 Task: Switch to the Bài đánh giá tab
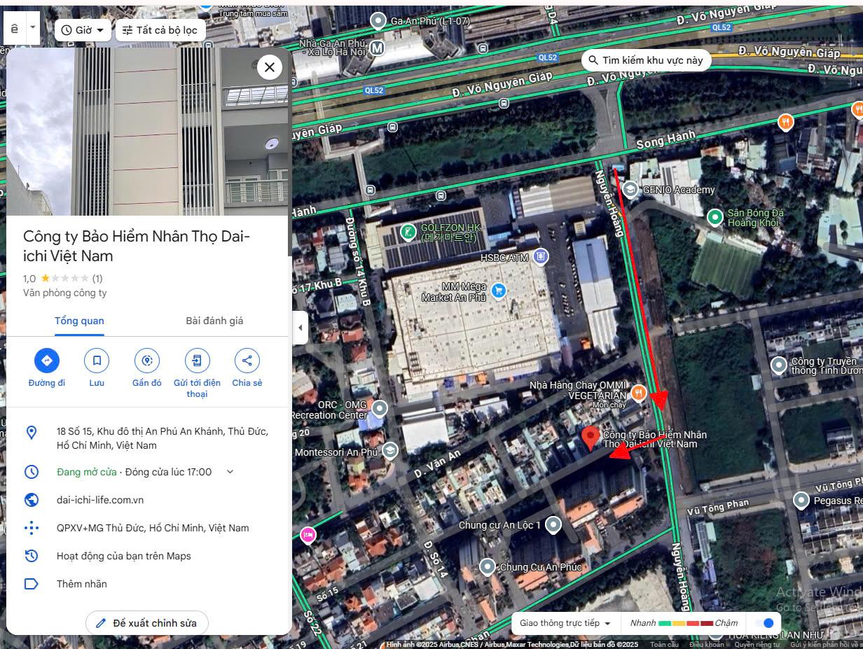click(214, 321)
